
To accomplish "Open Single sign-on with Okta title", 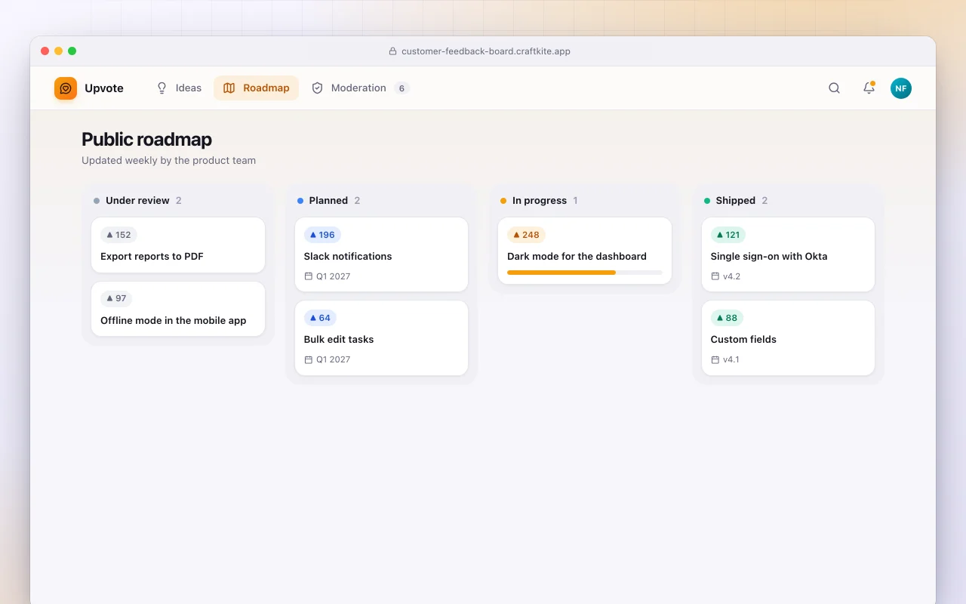I will pyautogui.click(x=769, y=257).
